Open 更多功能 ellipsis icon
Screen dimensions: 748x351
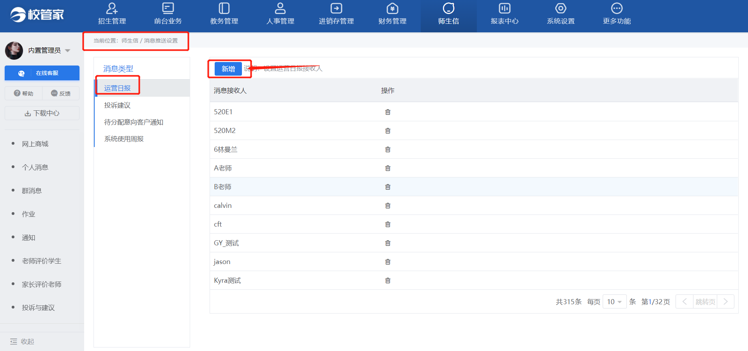[617, 8]
